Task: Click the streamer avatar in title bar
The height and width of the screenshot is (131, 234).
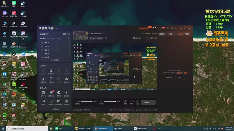Action: (155, 28)
